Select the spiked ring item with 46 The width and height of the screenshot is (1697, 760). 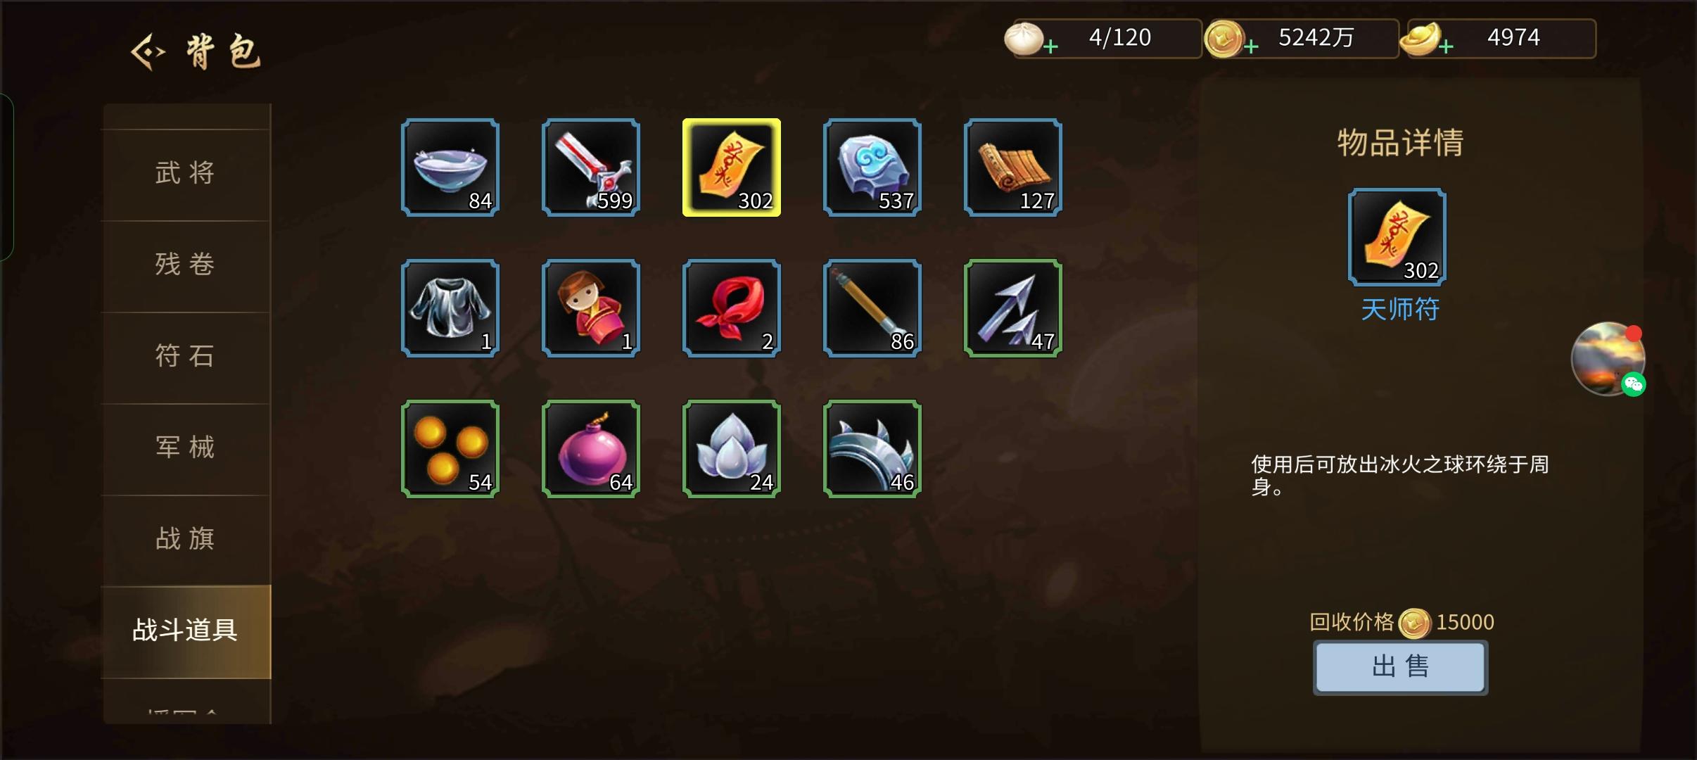click(872, 449)
